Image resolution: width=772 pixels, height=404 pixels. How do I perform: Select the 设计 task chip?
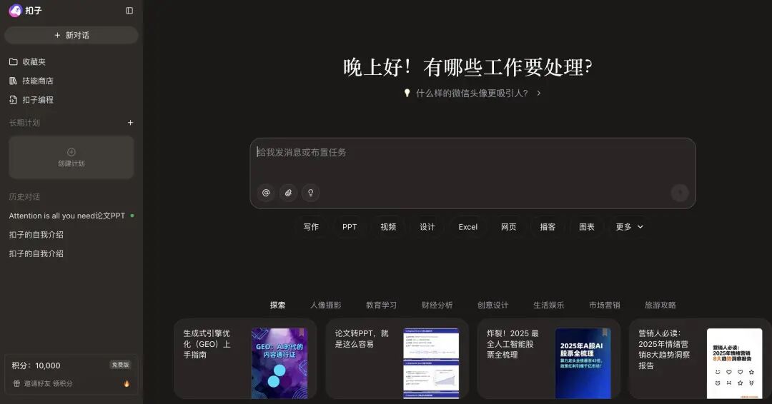coord(427,226)
